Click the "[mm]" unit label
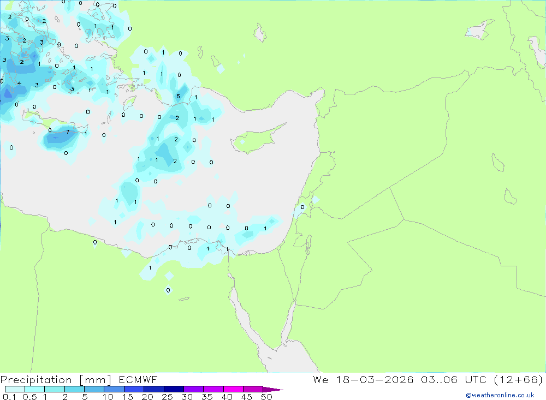The image size is (546, 400). (x=96, y=379)
